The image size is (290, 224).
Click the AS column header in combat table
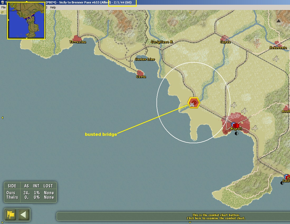coord(26,186)
